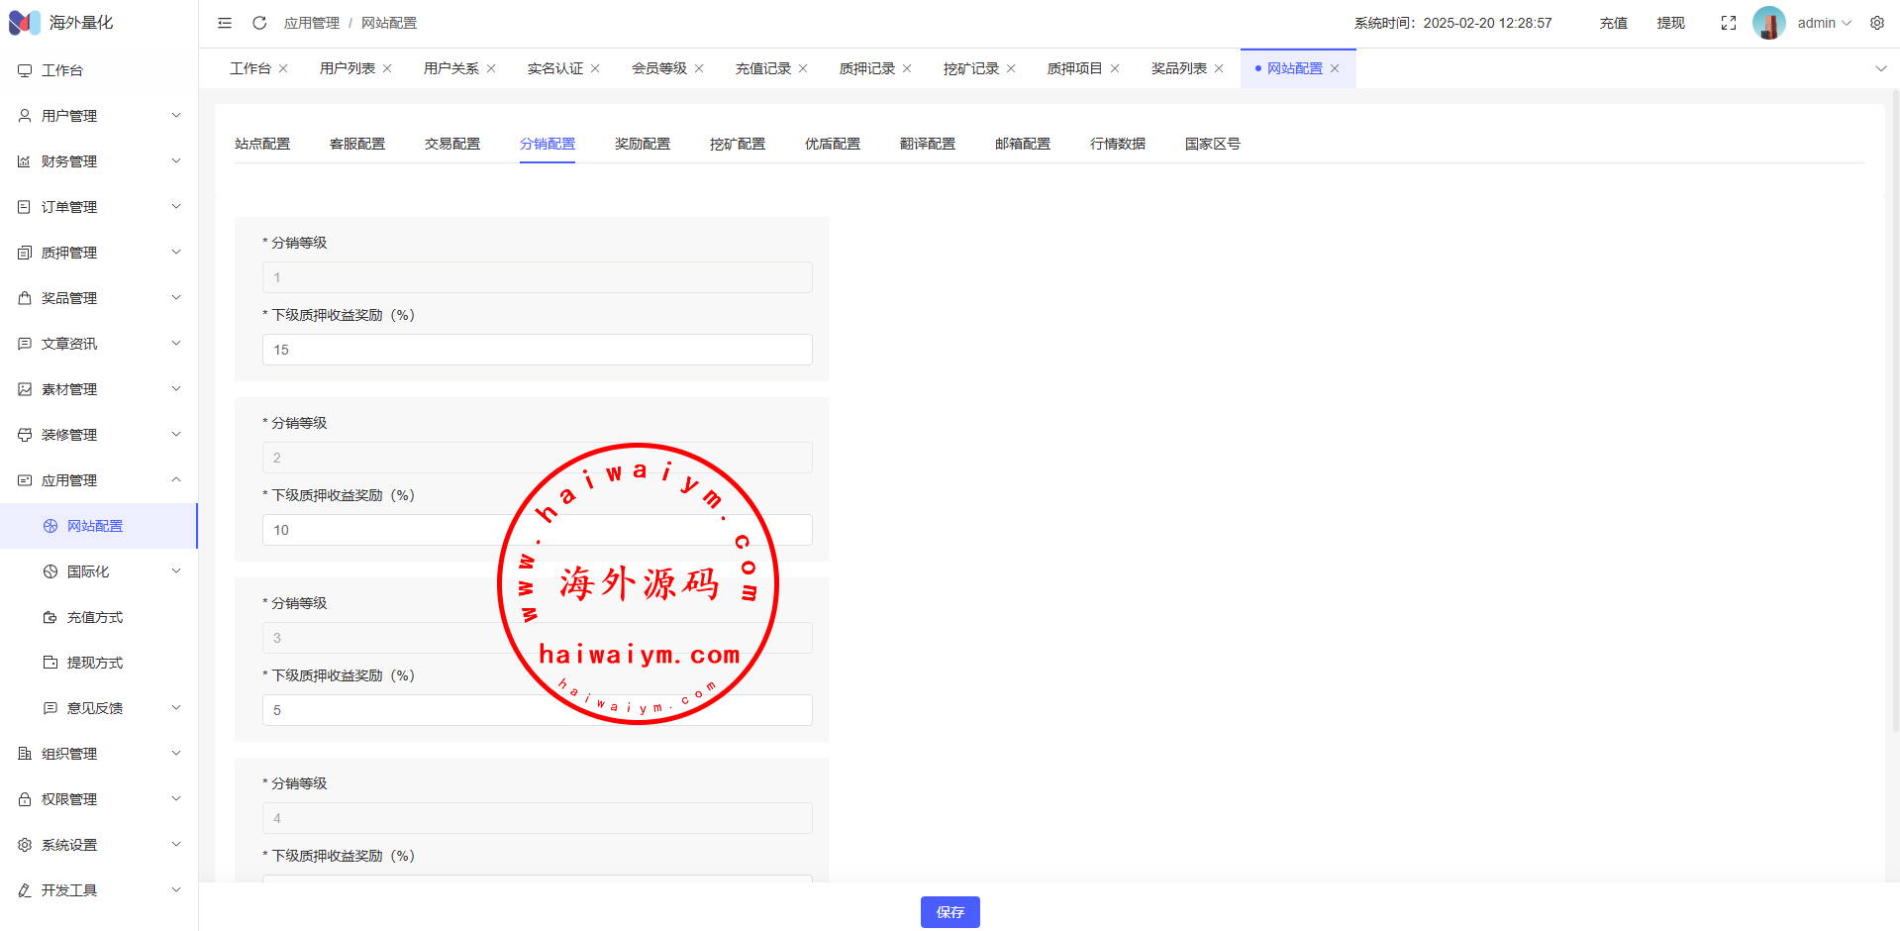The image size is (1900, 931).
Task: Open the tab list dropdown chevron
Action: click(1881, 68)
